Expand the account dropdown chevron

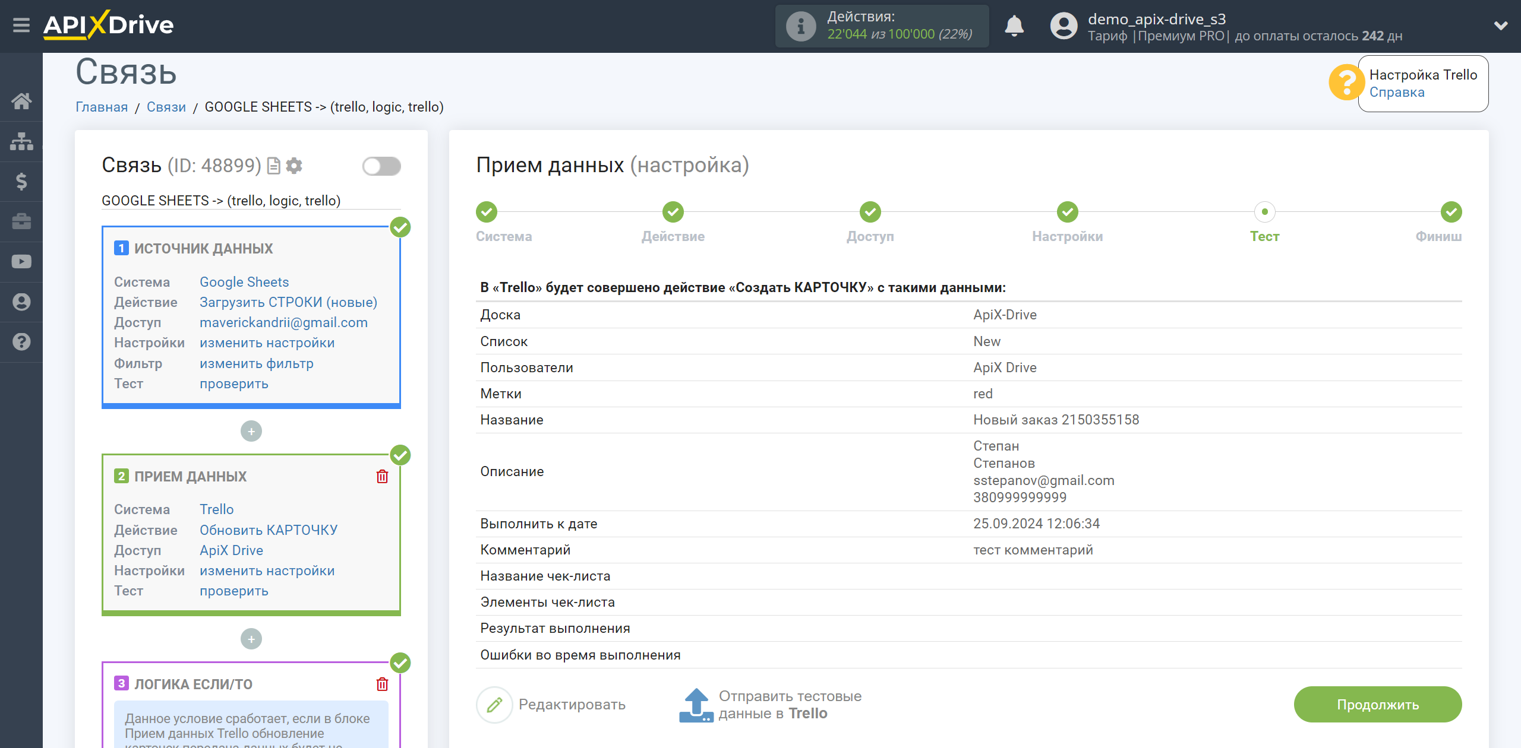click(x=1501, y=26)
